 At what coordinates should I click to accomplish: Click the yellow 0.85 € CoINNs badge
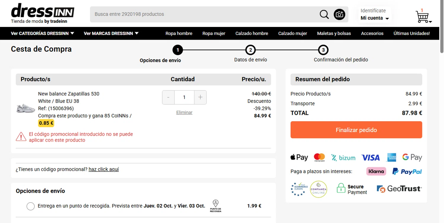[46, 123]
